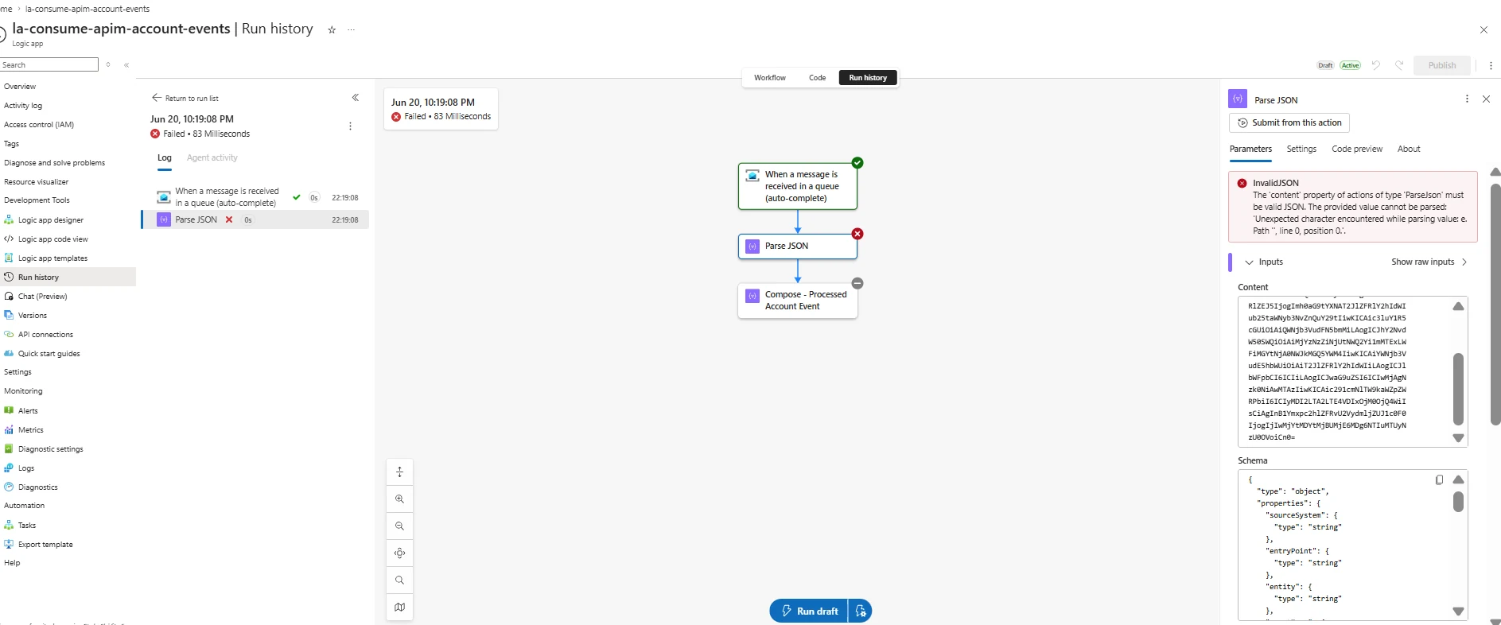
Task: Click undo icon in top toolbar
Action: [1375, 65]
